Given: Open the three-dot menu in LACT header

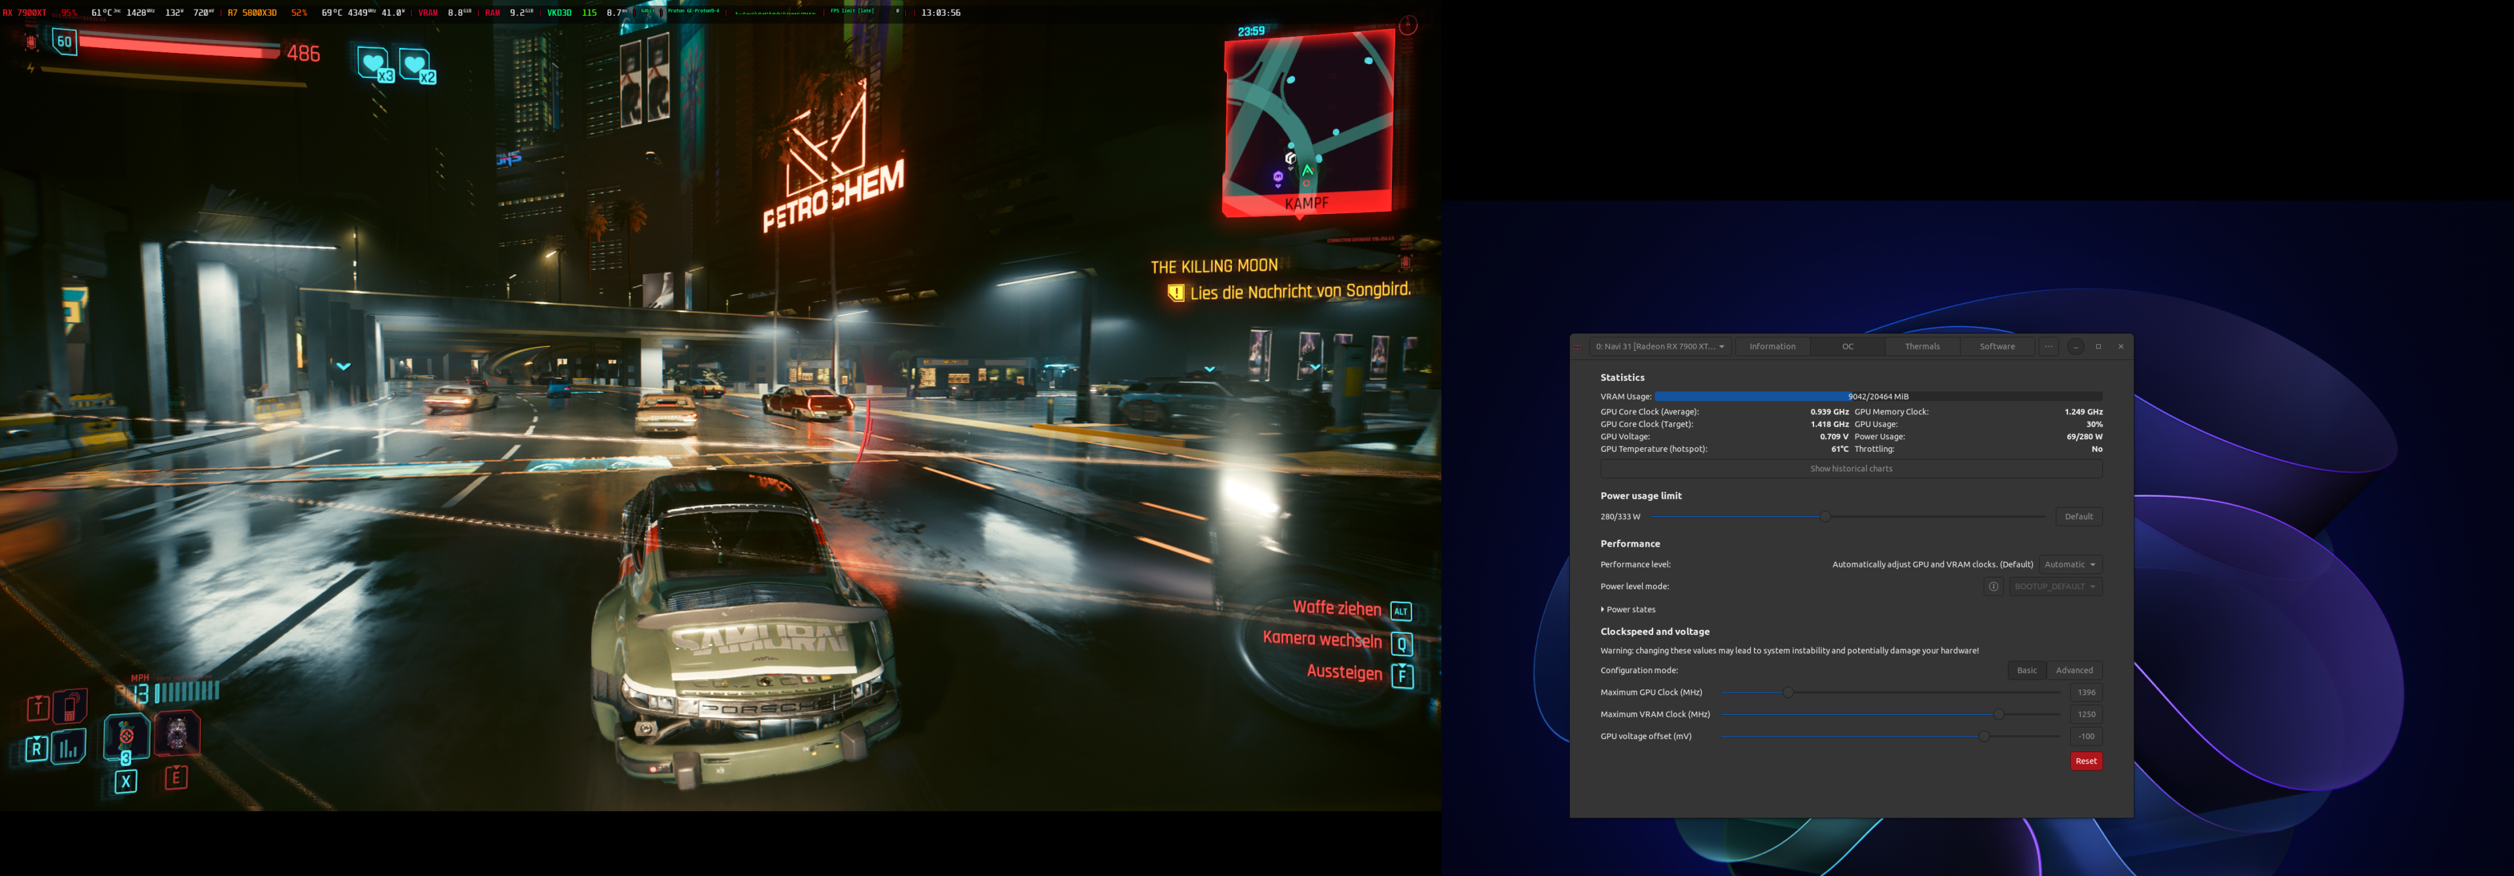Looking at the screenshot, I should pyautogui.click(x=2049, y=346).
